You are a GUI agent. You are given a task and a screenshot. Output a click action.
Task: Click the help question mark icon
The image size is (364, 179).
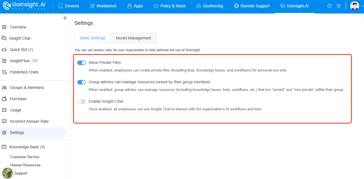click(329, 6)
